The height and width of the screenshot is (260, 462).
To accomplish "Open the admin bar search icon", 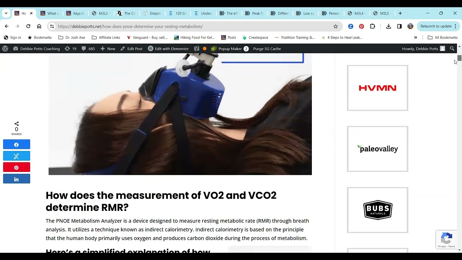I will [452, 49].
